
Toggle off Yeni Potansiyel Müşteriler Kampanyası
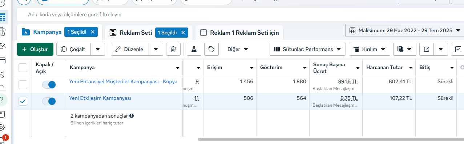[x=49, y=85]
